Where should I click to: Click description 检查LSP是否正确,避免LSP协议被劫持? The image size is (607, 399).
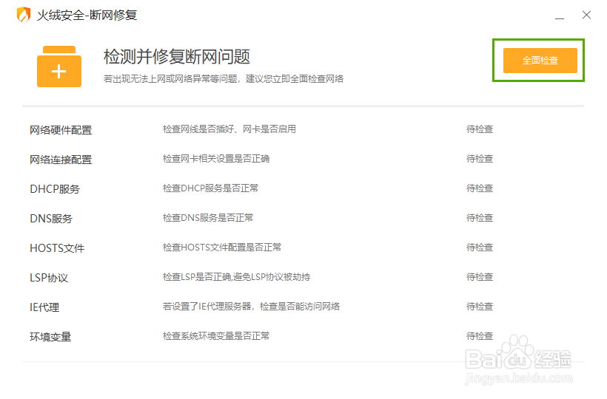[237, 277]
